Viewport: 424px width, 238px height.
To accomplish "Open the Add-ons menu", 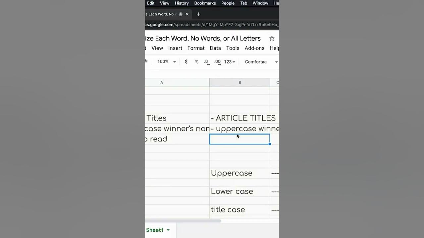I will point(254,48).
